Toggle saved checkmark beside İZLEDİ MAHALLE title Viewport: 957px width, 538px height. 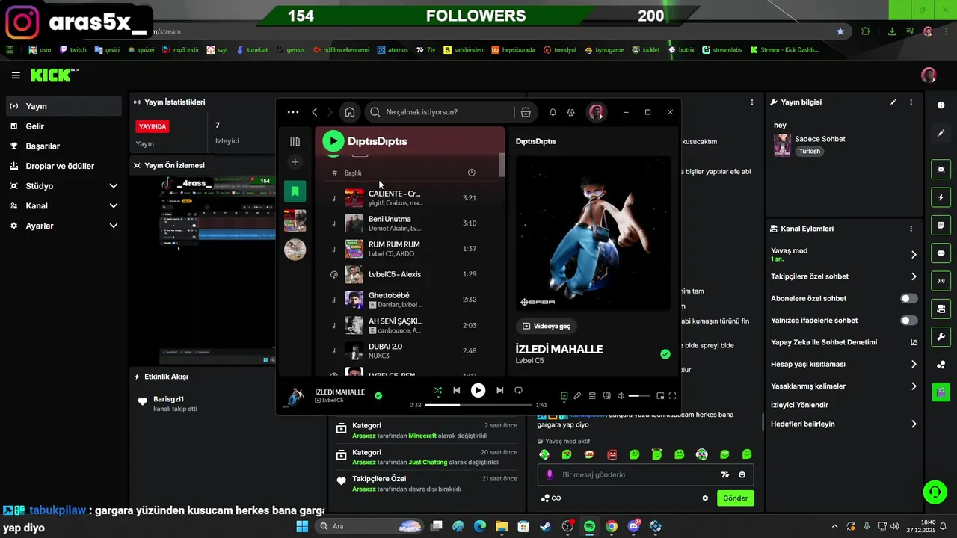point(665,354)
